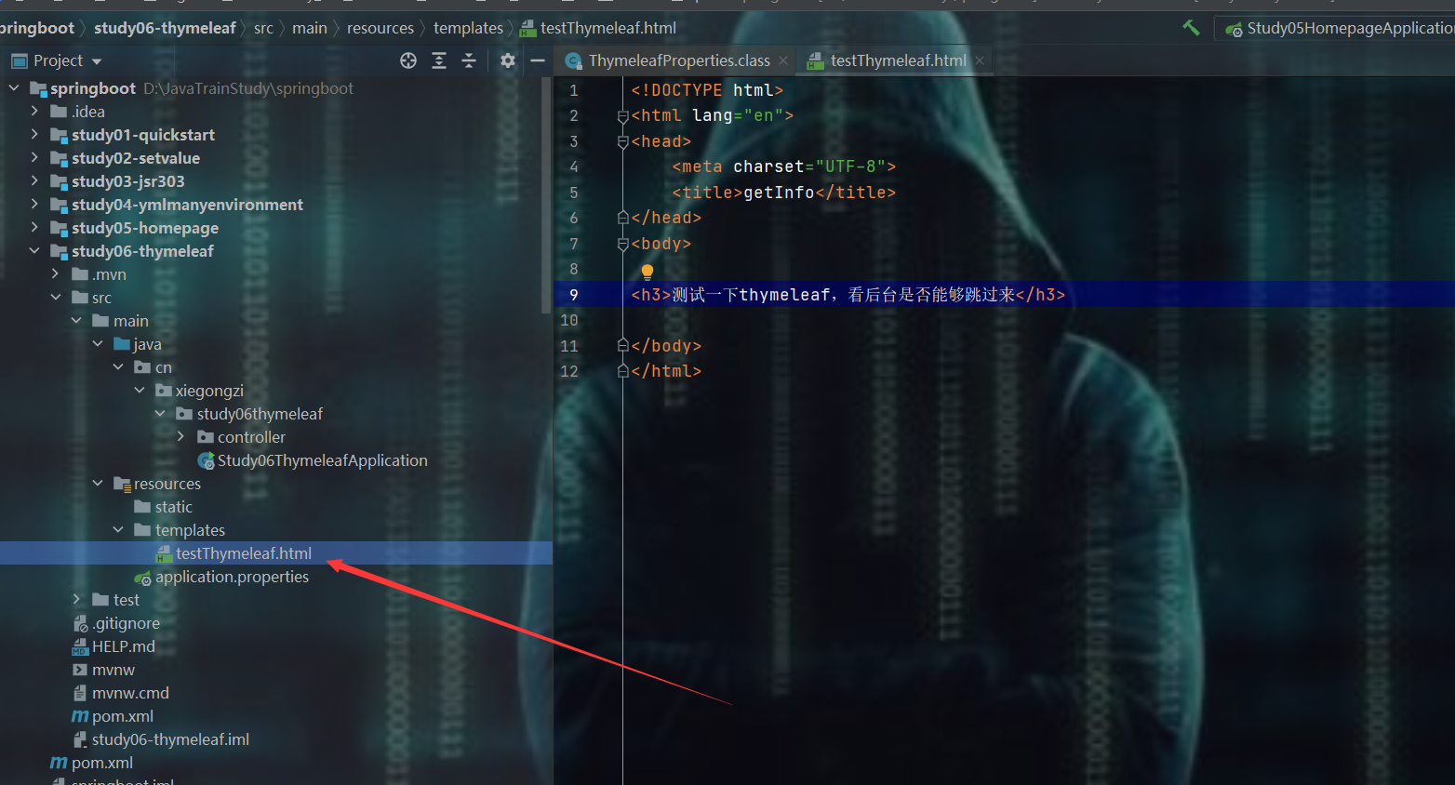
Task: Click the fold end marker beside closing html tag
Action: (623, 371)
